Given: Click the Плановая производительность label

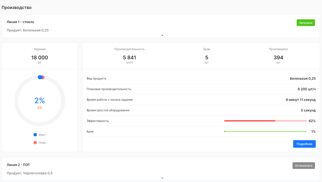Looking at the screenshot, I should pyautogui.click(x=109, y=89).
